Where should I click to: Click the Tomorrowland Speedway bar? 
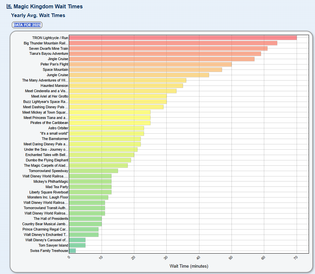(93, 171)
